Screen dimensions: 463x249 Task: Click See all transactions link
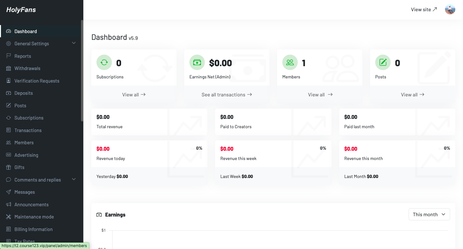[227, 94]
